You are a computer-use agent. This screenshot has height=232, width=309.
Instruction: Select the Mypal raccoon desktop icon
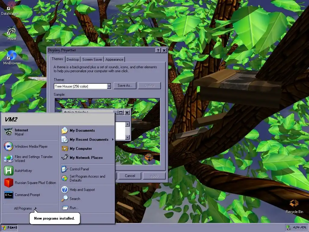point(12,33)
